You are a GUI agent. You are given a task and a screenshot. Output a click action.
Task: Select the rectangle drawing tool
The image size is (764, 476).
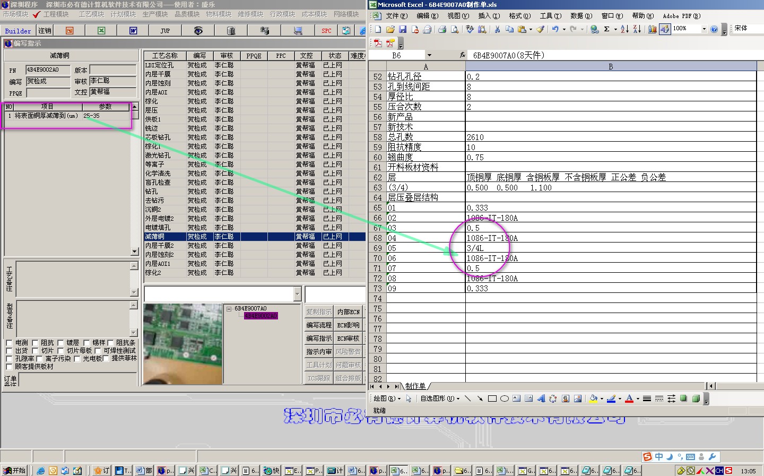(x=492, y=399)
